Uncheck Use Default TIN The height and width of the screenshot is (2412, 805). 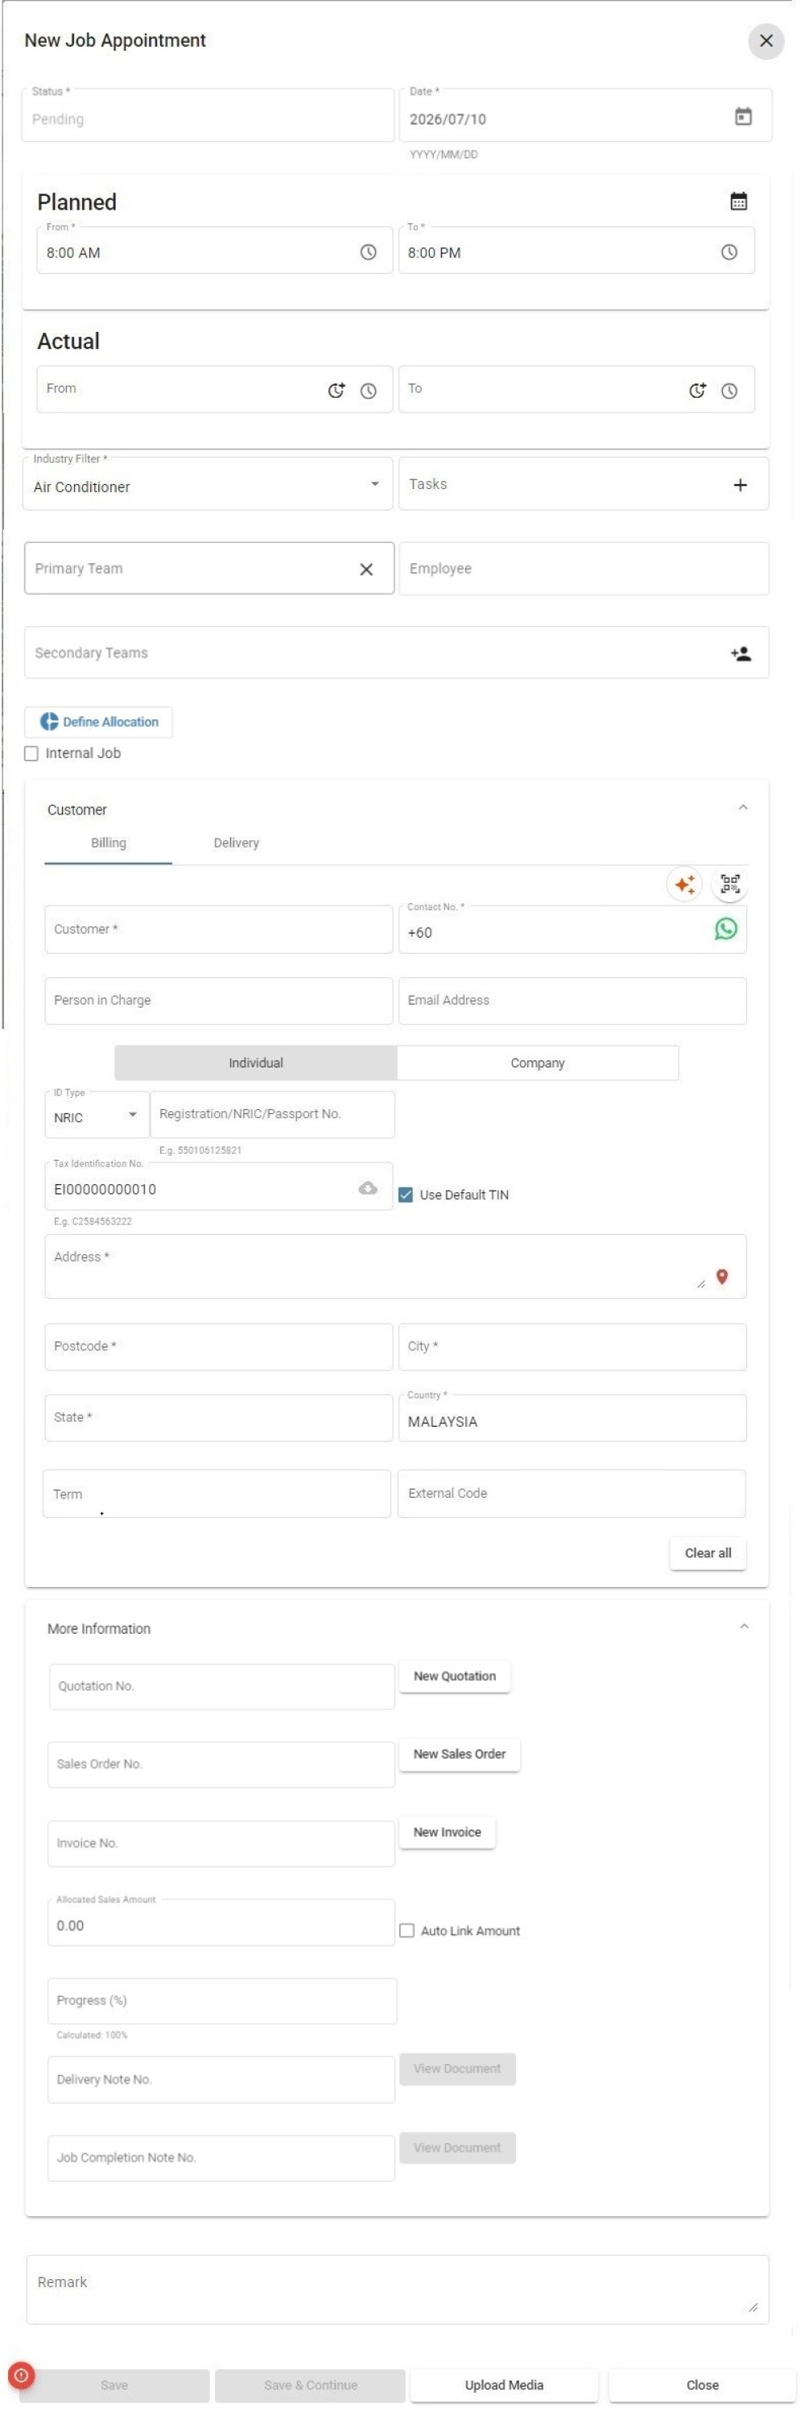coord(405,1195)
